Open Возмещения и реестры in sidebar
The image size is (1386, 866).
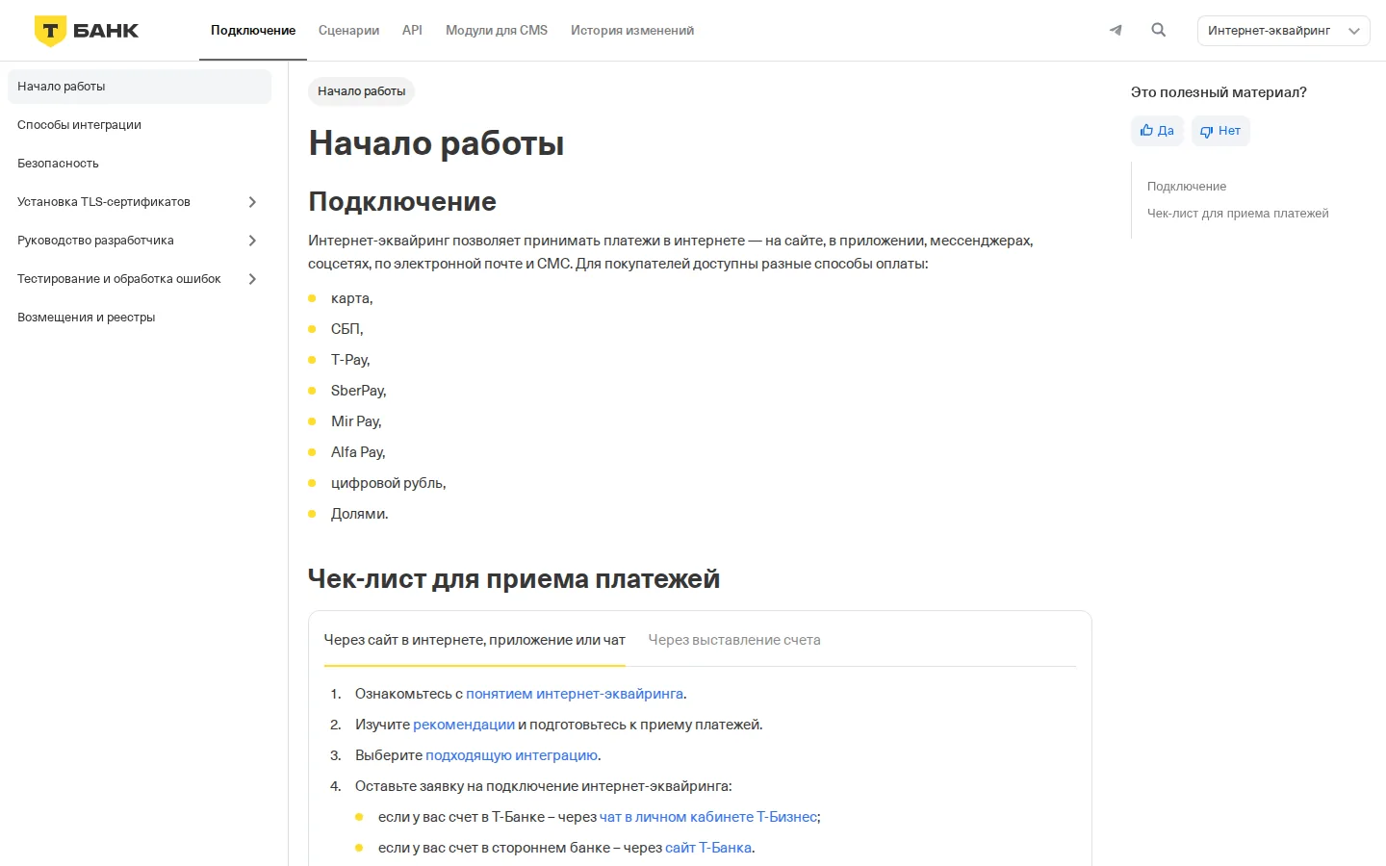point(140,318)
